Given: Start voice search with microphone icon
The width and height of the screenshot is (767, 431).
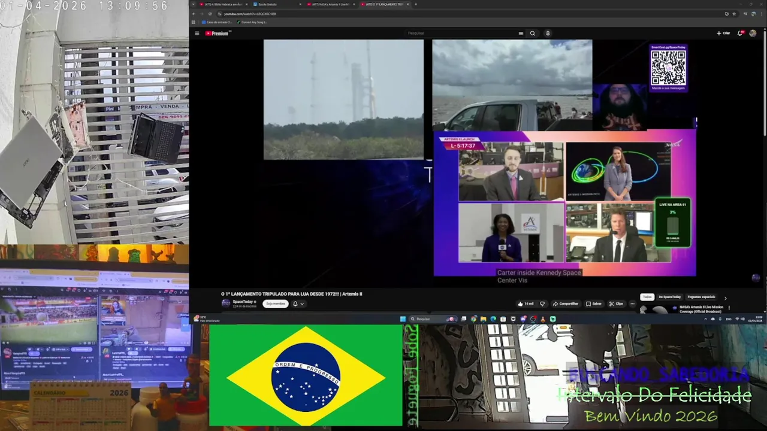Looking at the screenshot, I should (x=548, y=34).
